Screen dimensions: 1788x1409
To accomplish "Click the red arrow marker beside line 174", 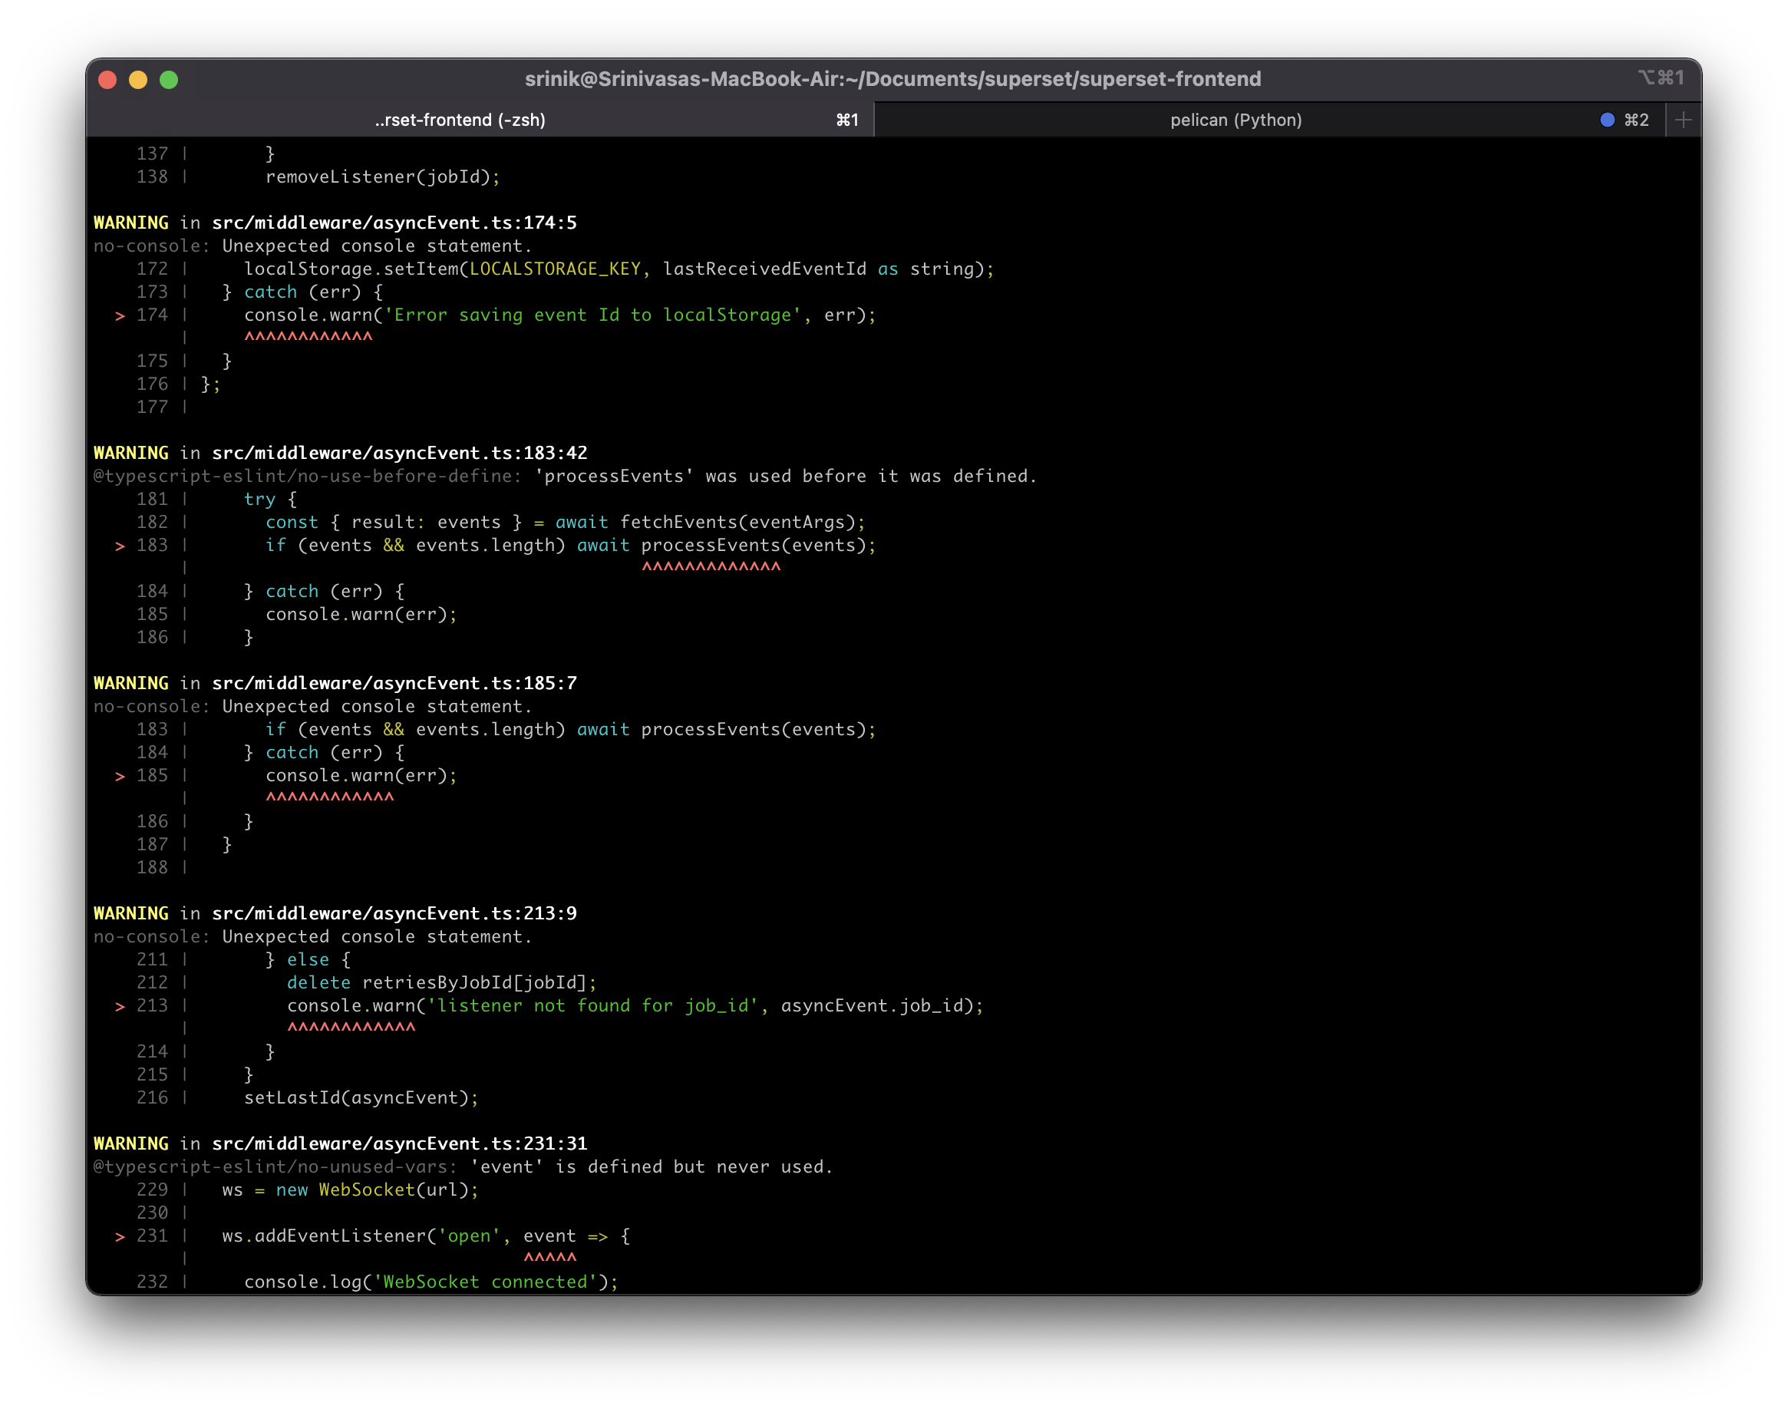I will pos(120,316).
